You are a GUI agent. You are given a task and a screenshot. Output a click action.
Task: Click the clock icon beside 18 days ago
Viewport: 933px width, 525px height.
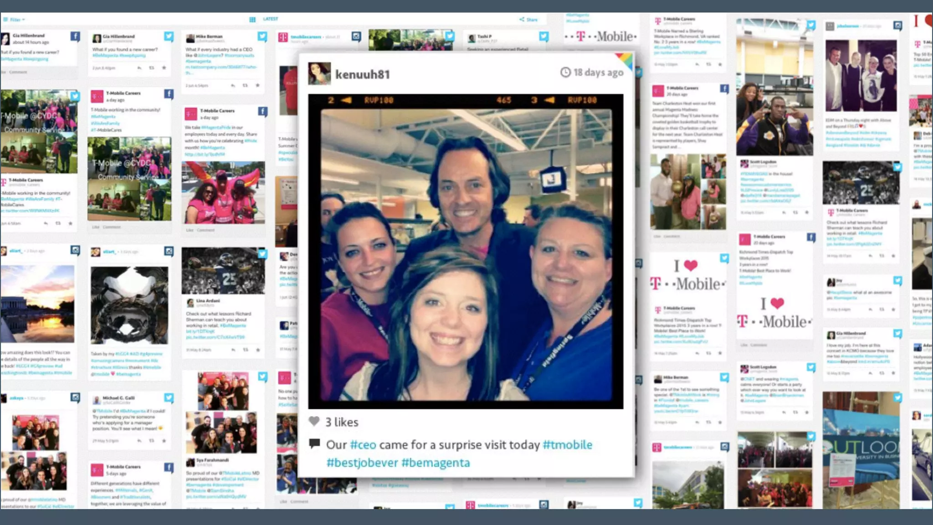point(565,72)
